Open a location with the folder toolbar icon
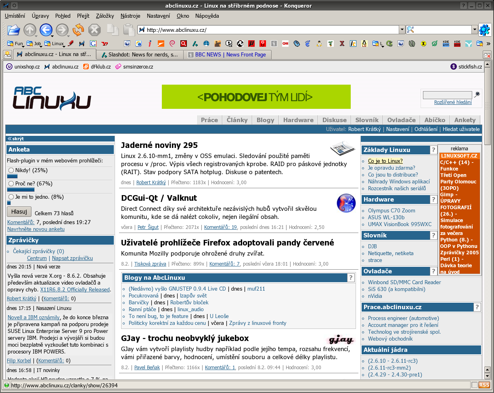The height and width of the screenshot is (393, 494). click(x=13, y=30)
